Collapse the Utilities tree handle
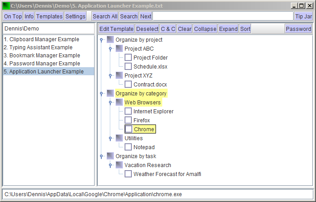The height and width of the screenshot is (202, 316). click(x=110, y=138)
